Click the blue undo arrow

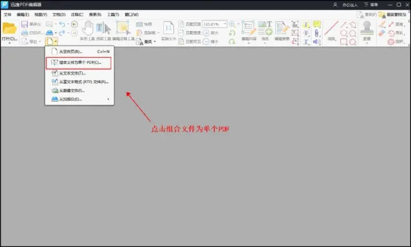[x=62, y=24]
